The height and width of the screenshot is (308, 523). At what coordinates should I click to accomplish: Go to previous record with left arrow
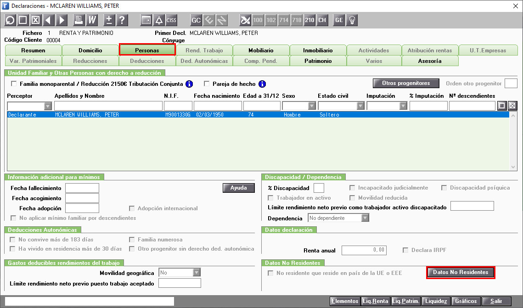[49, 20]
